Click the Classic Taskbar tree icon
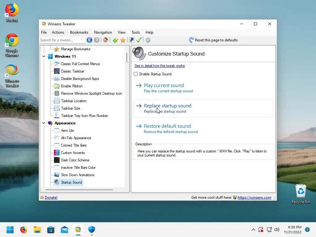Image resolution: width=316 pixels, height=237 pixels. pos(57,71)
